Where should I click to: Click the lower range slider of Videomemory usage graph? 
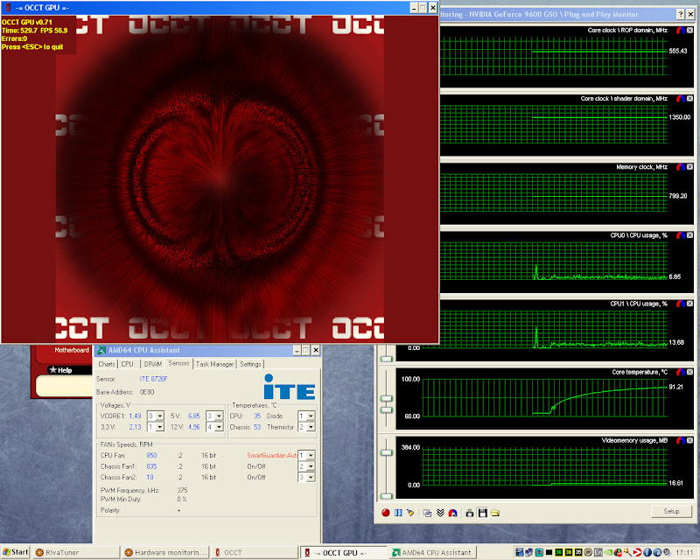386,496
